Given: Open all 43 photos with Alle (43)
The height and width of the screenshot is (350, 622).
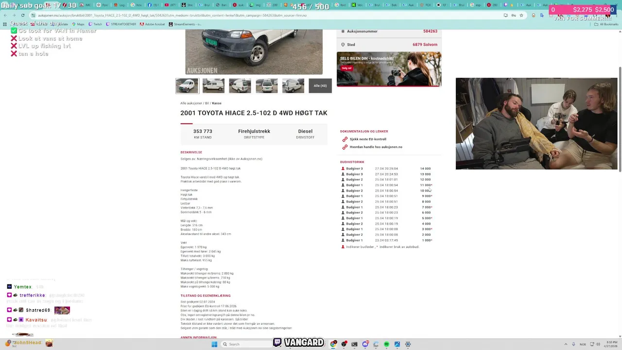Looking at the screenshot, I should point(320,86).
